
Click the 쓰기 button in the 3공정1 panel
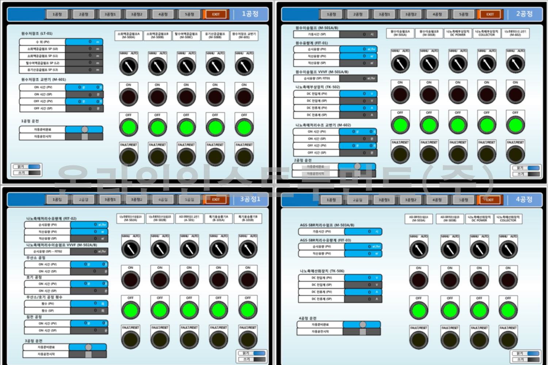tap(252, 359)
